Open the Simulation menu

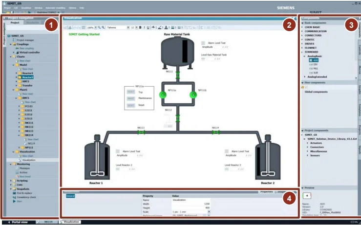pos(26,8)
